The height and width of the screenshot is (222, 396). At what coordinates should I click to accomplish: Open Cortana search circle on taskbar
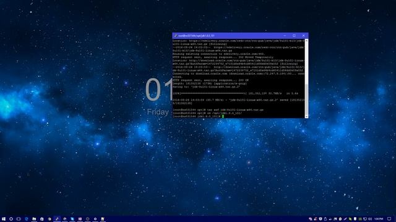point(11,219)
